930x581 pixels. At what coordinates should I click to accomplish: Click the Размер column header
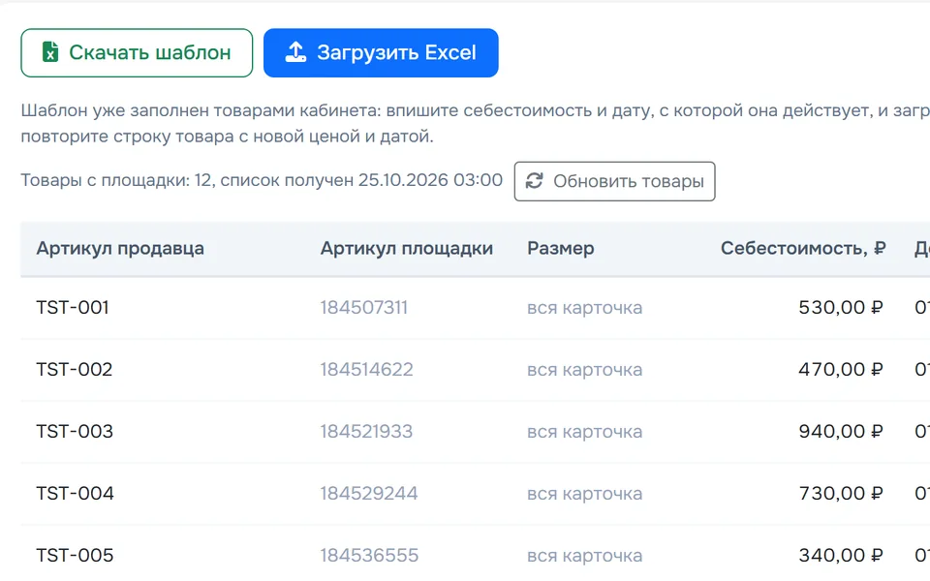click(561, 249)
